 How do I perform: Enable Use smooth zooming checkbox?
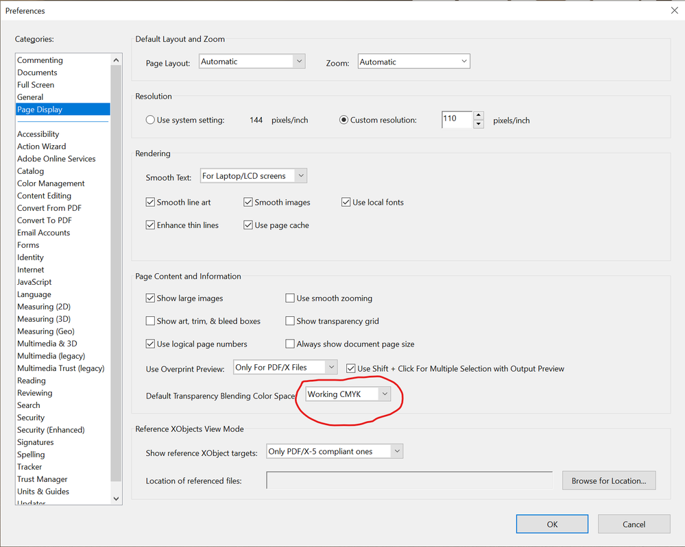pyautogui.click(x=289, y=298)
